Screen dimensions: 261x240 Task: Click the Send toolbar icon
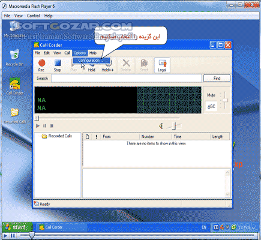tap(144, 65)
